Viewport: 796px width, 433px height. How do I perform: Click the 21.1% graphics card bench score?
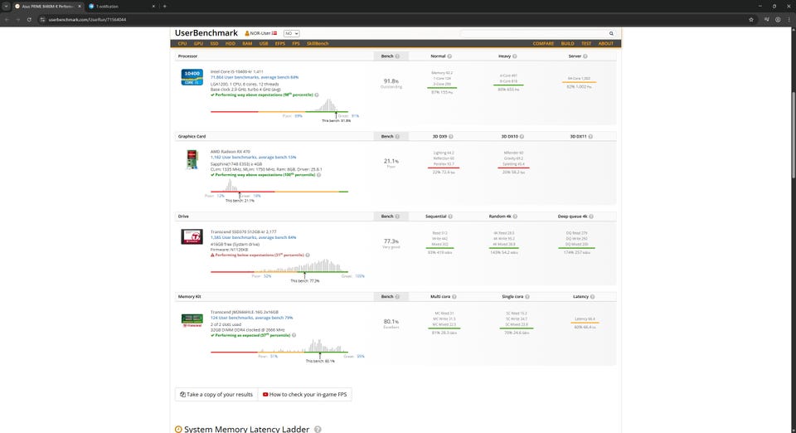391,162
